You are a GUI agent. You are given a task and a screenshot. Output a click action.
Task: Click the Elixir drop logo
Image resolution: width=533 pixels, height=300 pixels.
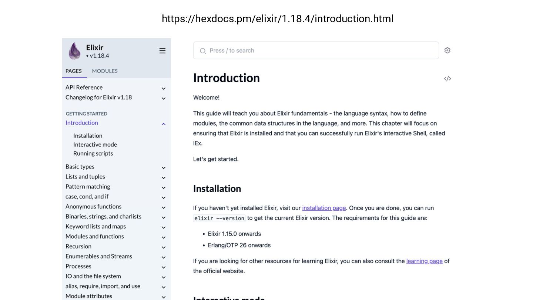pos(74,51)
